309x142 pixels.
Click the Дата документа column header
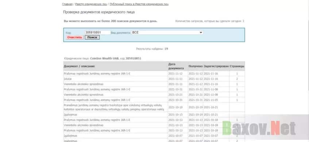176,66
